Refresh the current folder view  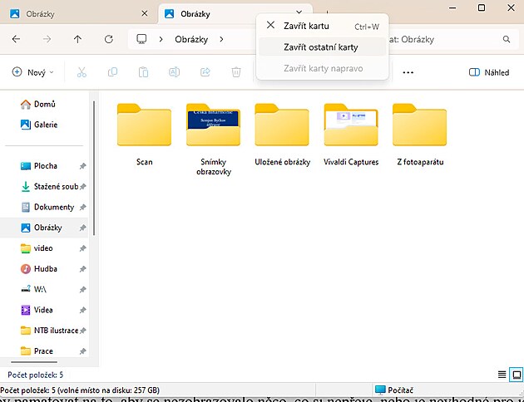[108, 39]
